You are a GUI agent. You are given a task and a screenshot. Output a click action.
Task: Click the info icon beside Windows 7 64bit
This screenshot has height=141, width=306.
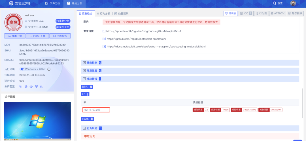pyautogui.click(x=49, y=69)
